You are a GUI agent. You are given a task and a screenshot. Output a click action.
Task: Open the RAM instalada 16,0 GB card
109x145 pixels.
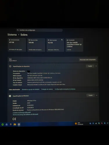tap(55, 45)
